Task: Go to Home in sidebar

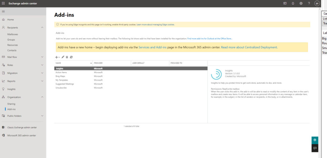Action: [x=11, y=19]
